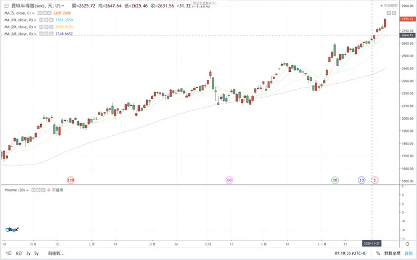Click the 收=2631.56 close value
Image resolution: width=417 pixels, height=260 pixels.
coord(162,6)
